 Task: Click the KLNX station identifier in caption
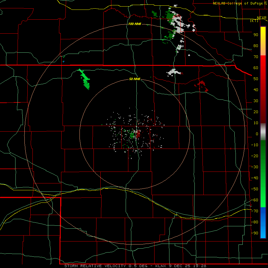(161, 266)
